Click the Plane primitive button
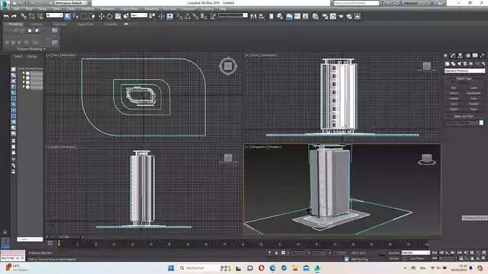The image size is (488, 274). (474, 109)
